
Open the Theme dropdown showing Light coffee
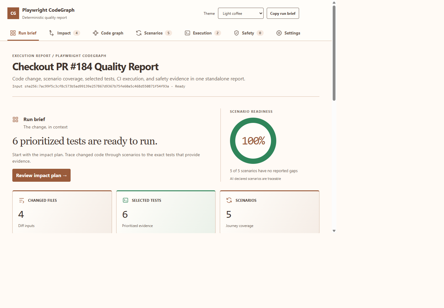pos(241,13)
